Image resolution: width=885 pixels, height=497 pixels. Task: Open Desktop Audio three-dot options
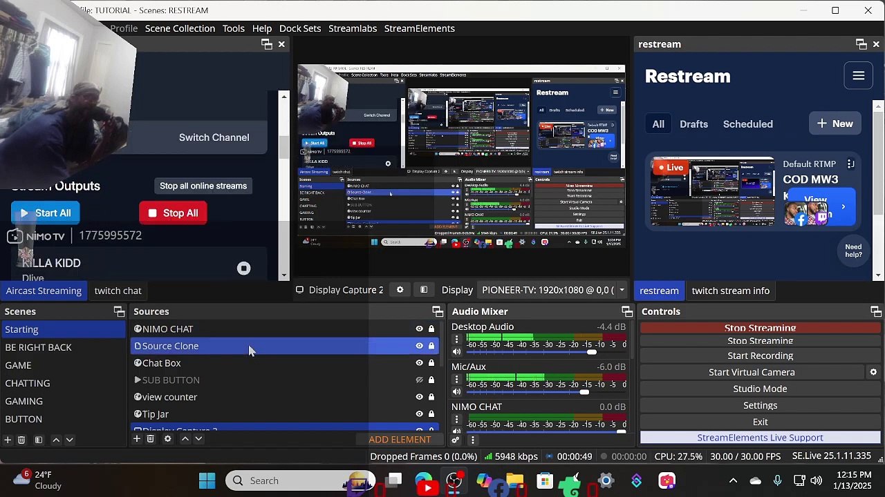coord(456,339)
